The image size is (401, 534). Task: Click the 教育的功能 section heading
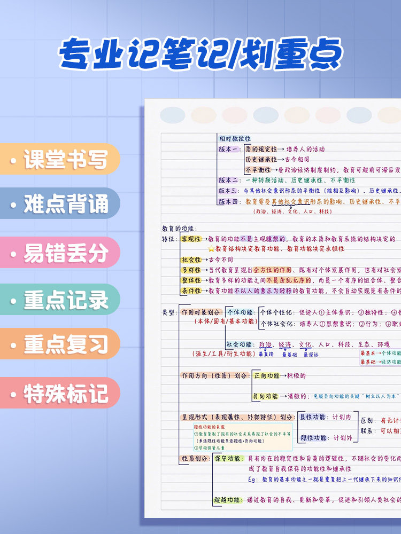[179, 229]
